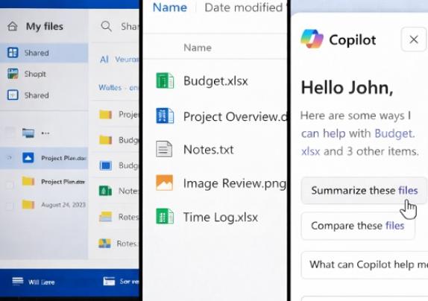This screenshot has height=301, width=428.
Task: Open Budget.xlsx in the file list
Action: point(215,81)
